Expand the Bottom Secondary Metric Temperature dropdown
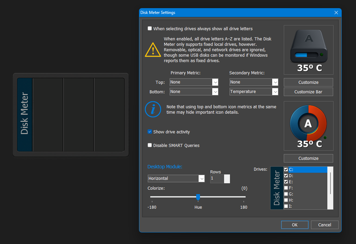The image size is (356, 244). coord(275,92)
